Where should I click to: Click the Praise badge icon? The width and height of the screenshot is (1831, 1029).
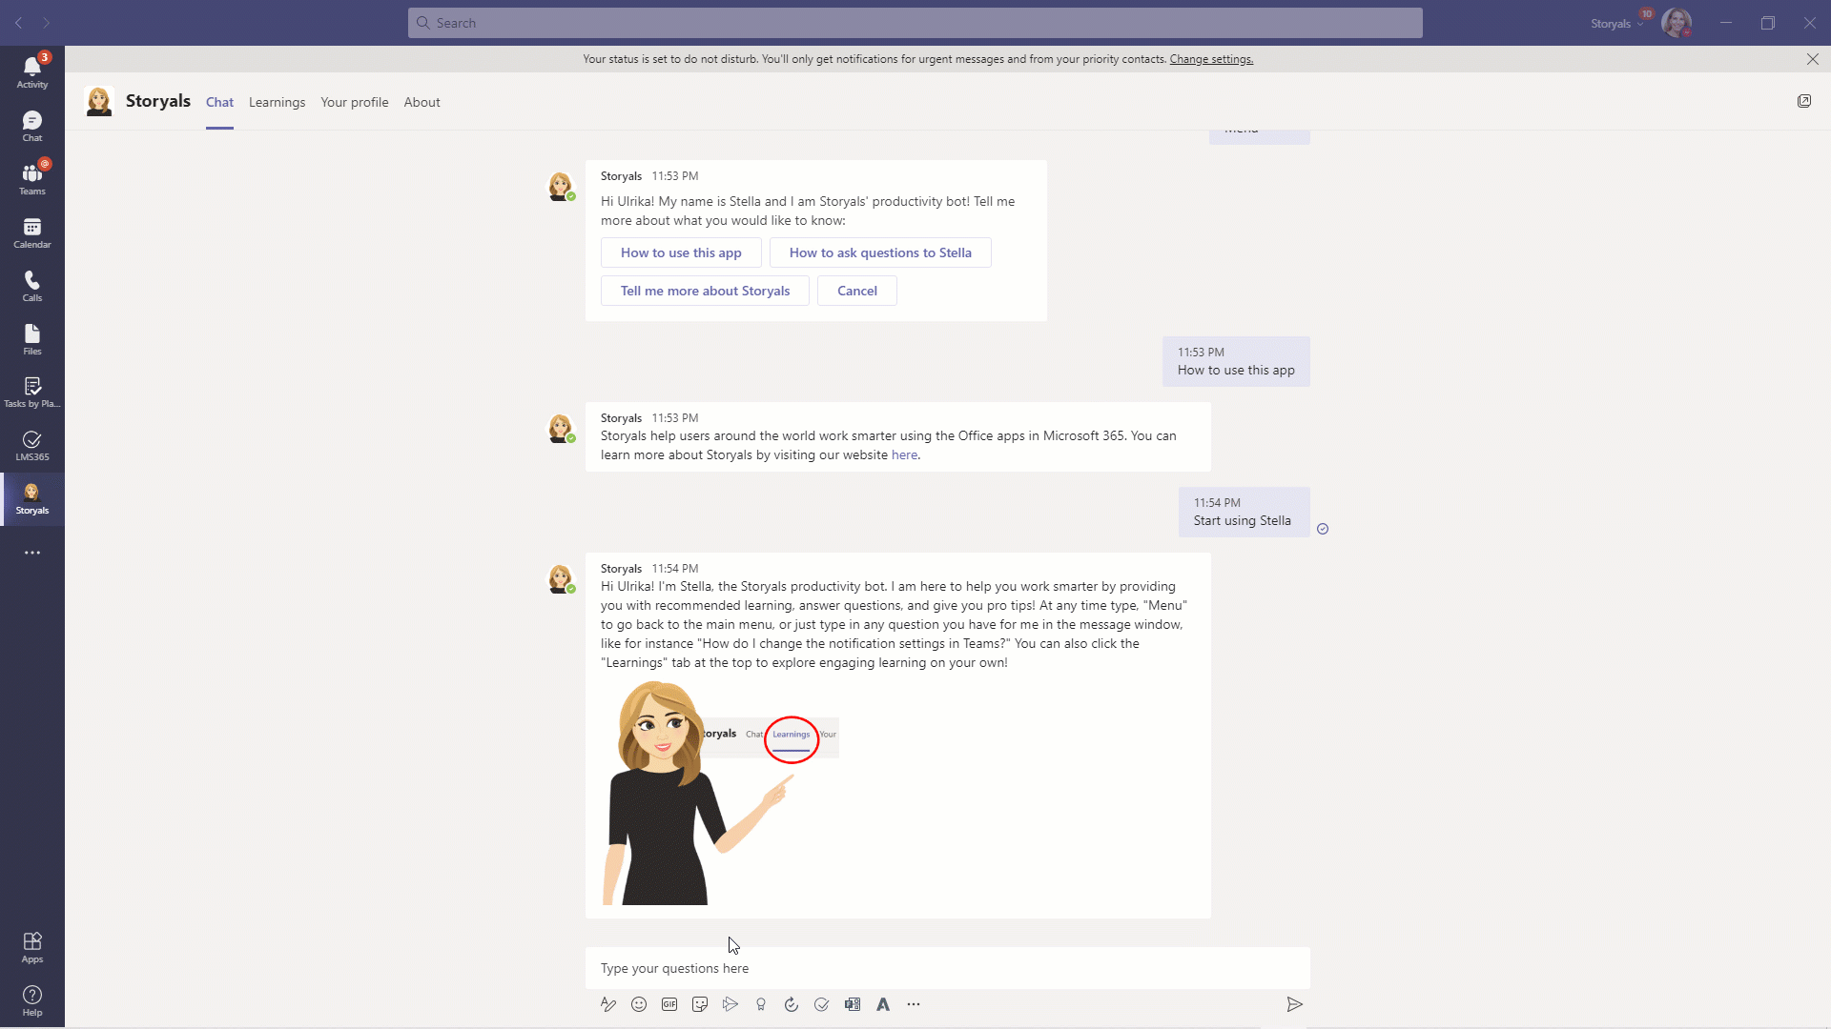tap(761, 1004)
